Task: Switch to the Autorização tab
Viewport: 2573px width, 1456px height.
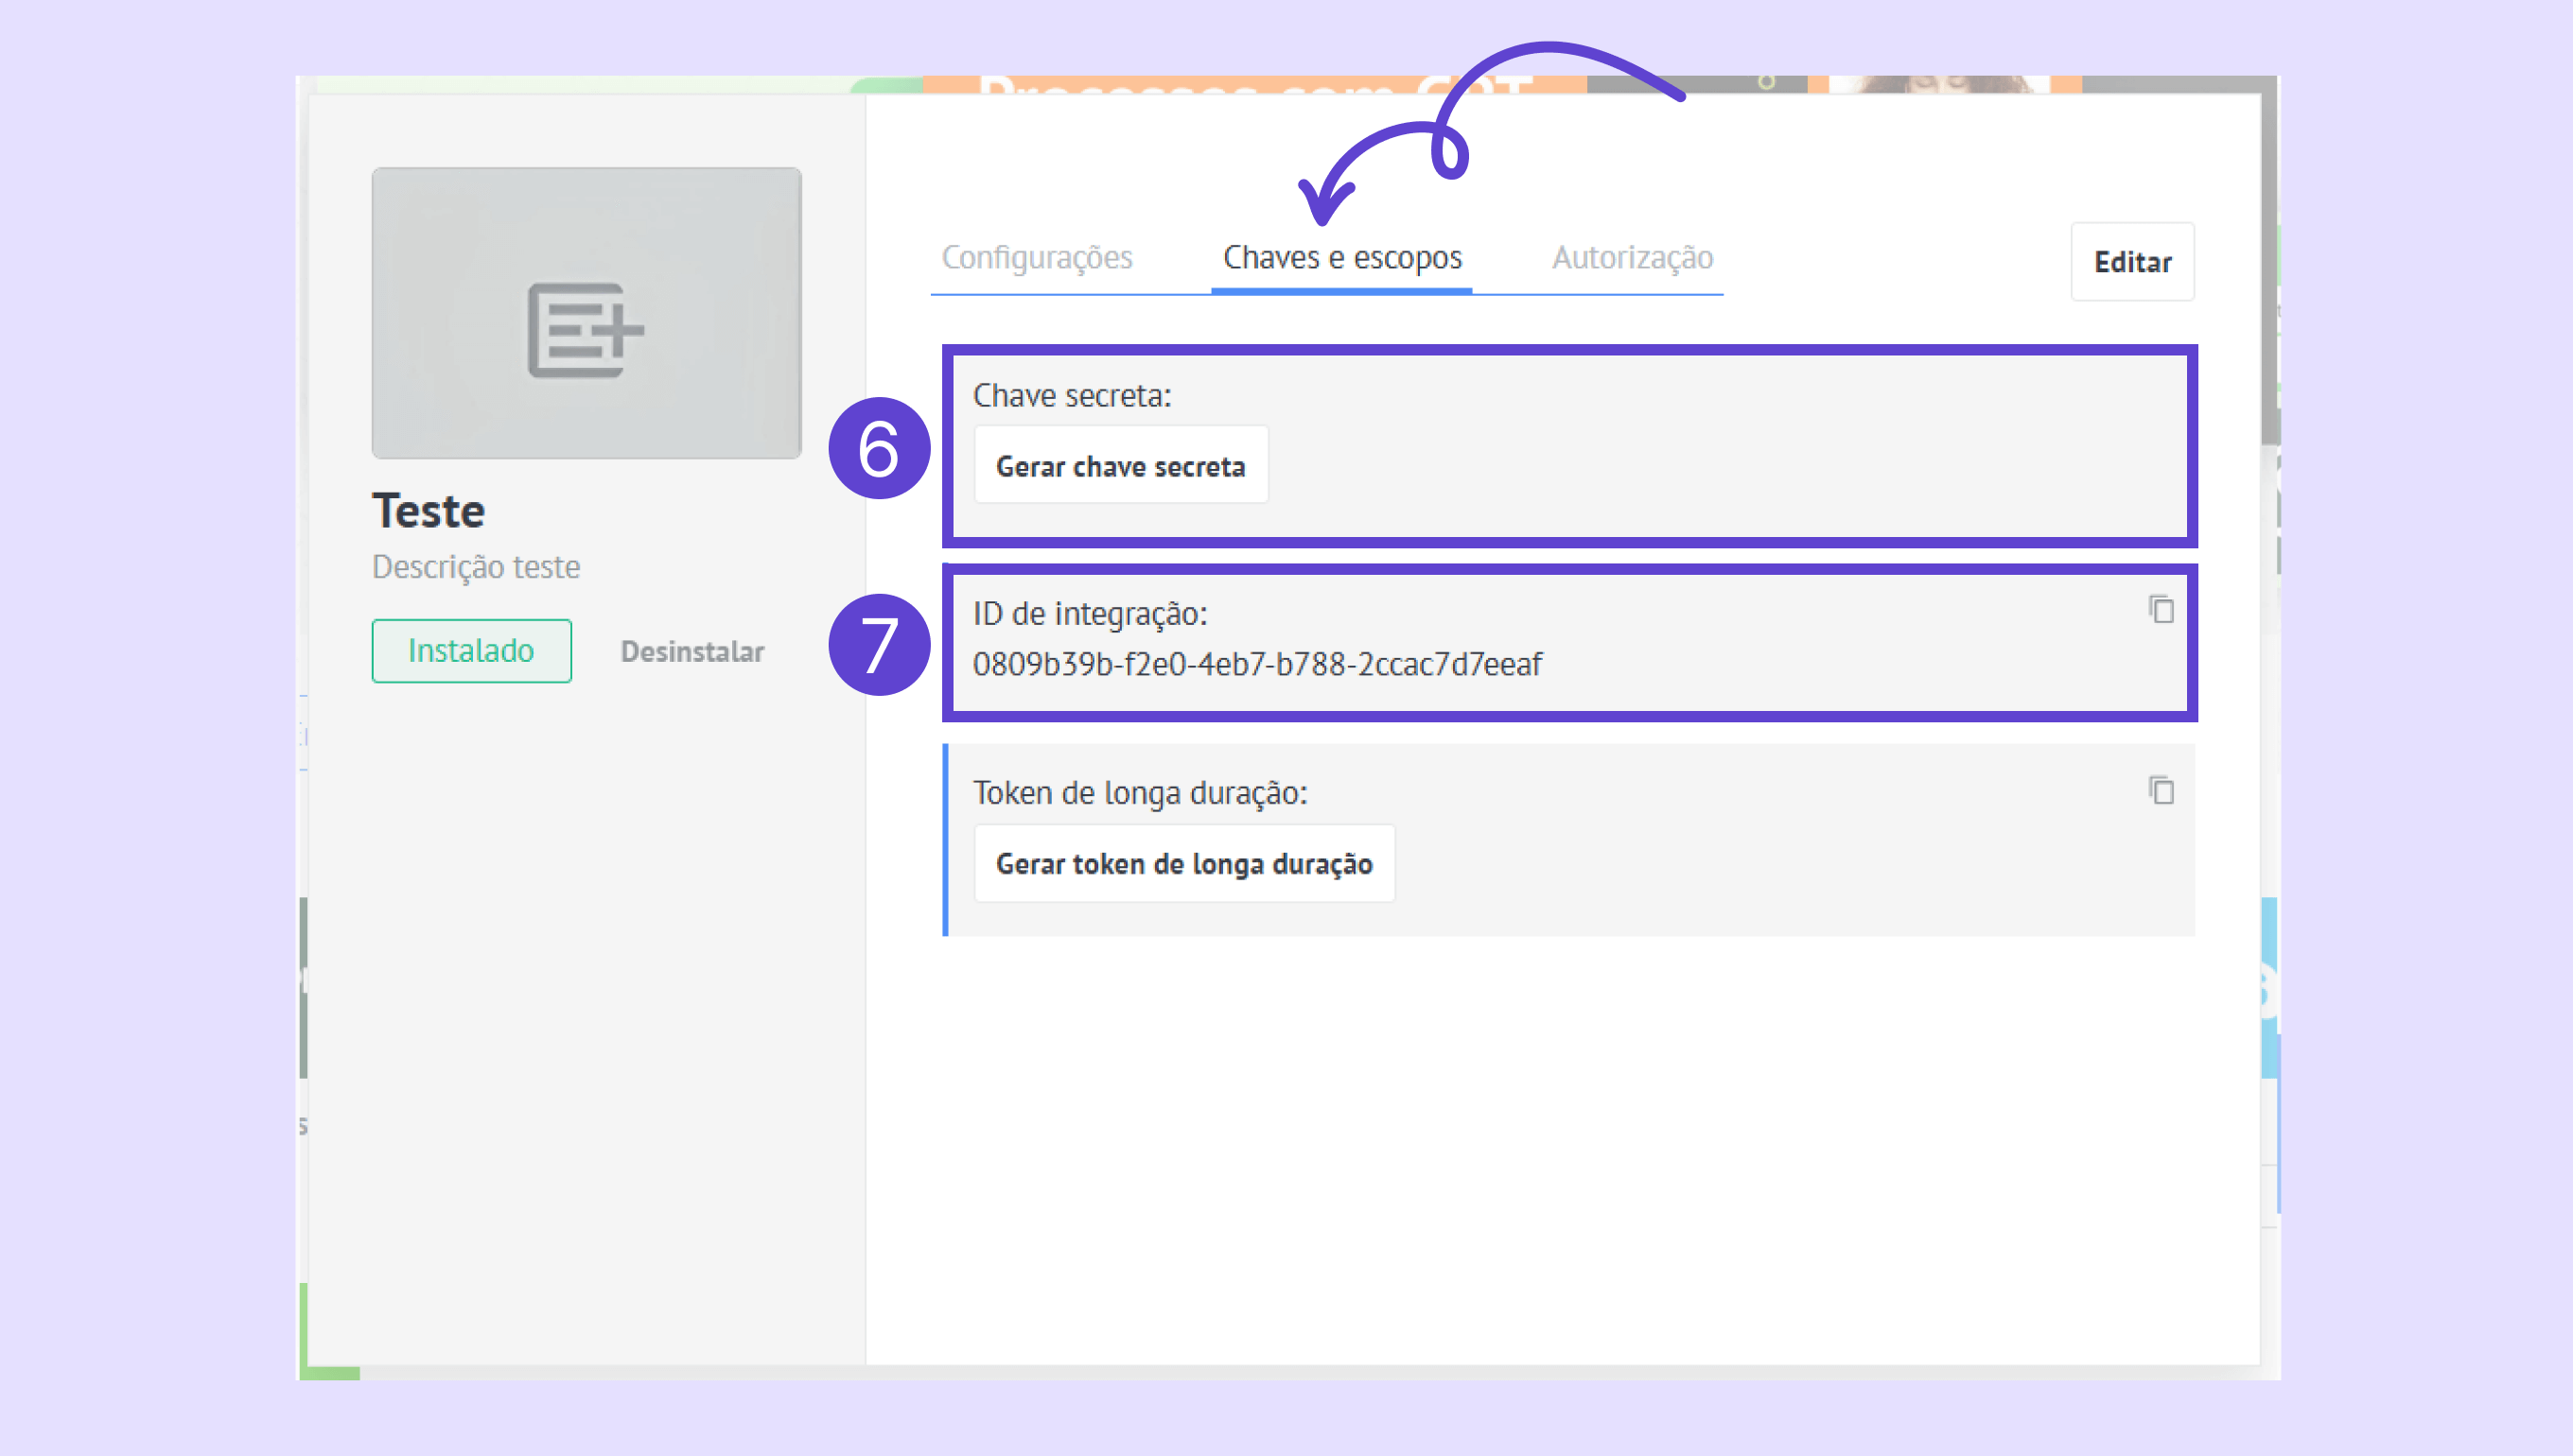Action: click(x=1632, y=258)
